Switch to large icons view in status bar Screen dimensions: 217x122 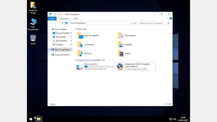coord(170,104)
